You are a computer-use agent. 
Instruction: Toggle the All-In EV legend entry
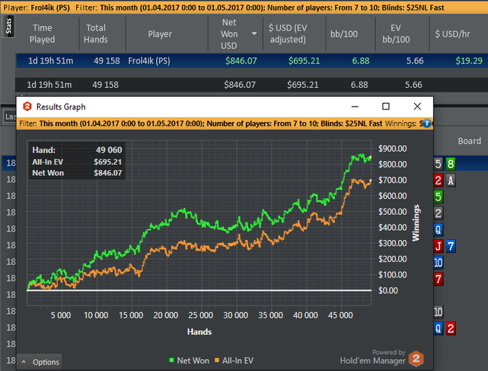click(x=234, y=361)
